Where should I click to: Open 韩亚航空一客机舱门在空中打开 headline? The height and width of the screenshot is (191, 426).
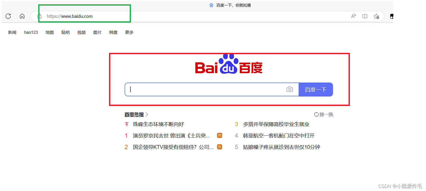click(x=279, y=136)
